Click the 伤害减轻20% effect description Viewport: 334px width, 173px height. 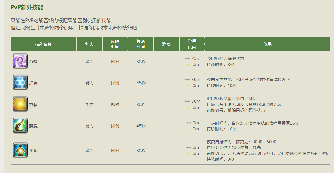click(x=248, y=80)
